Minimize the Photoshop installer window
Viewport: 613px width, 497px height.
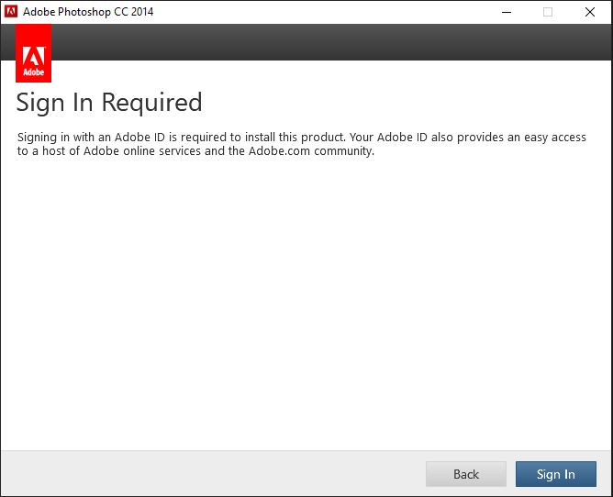click(506, 12)
